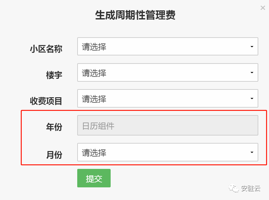Click the 小区名称 field label
The image size is (269, 200).
[46, 49]
